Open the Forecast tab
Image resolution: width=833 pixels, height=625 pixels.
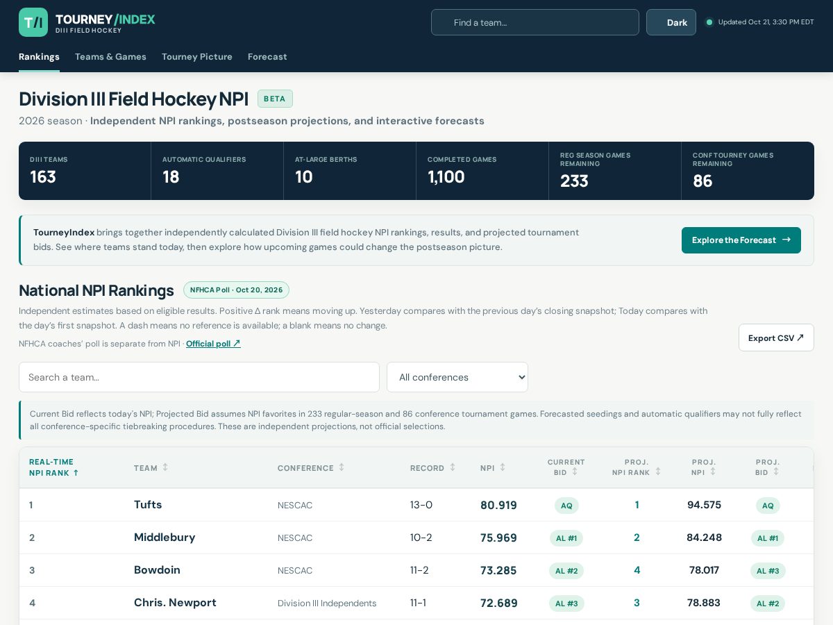tap(267, 57)
